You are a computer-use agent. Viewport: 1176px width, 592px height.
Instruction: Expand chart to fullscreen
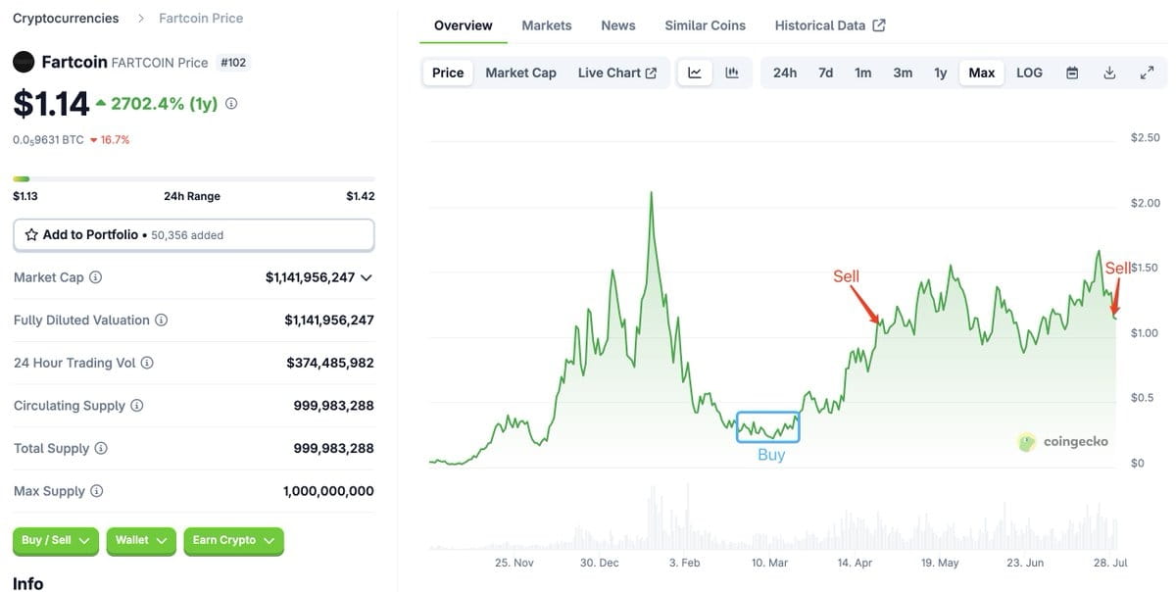click(1147, 73)
